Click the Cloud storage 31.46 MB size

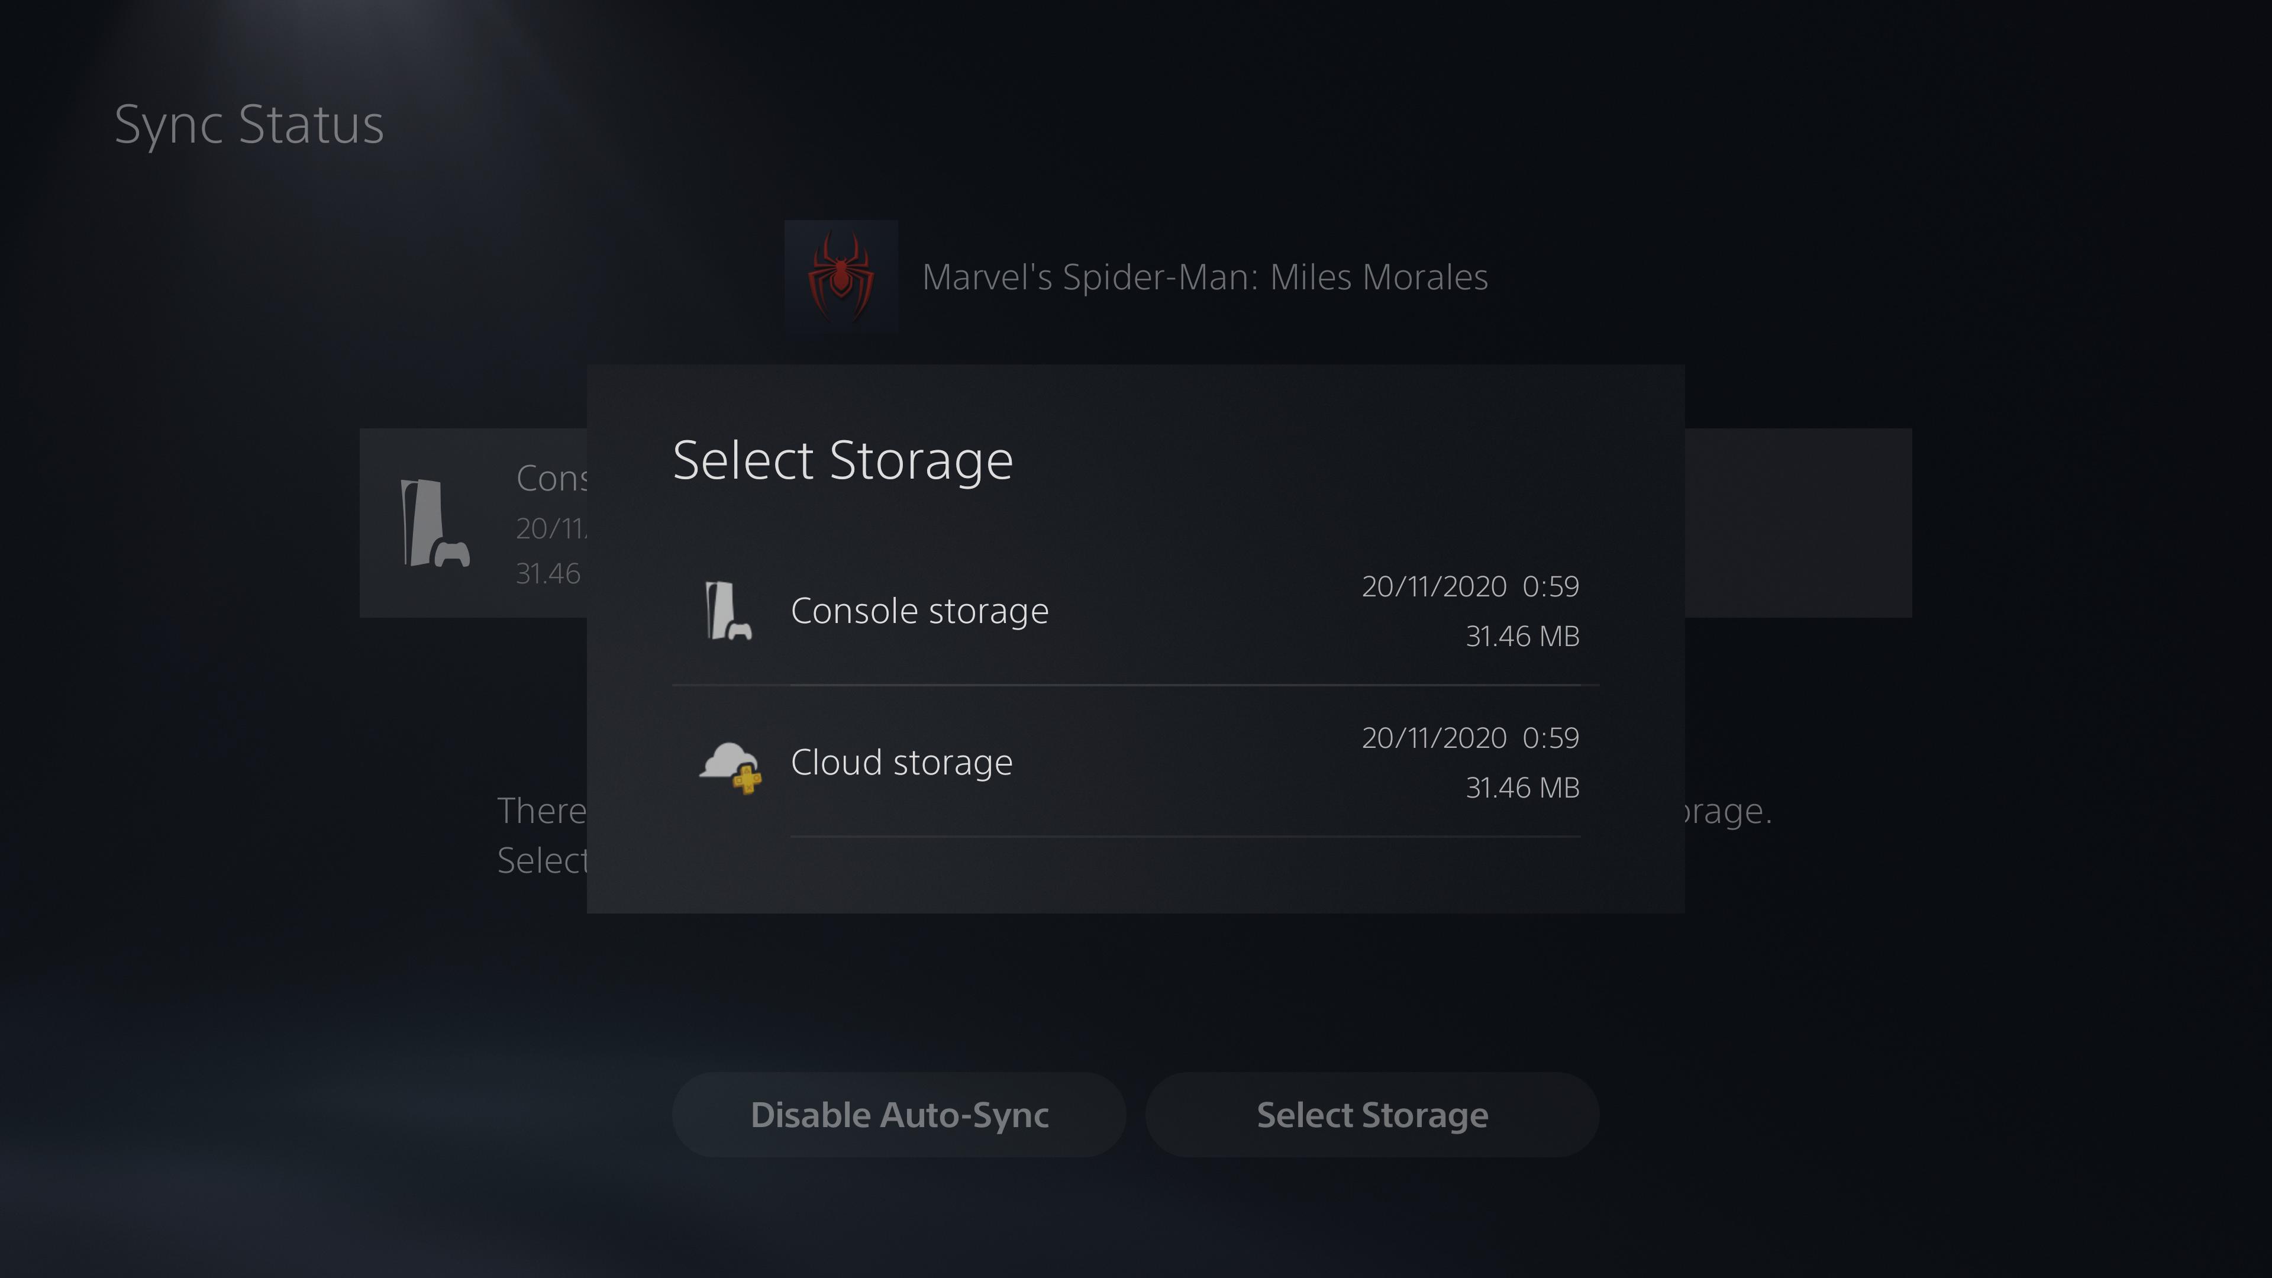pos(1521,788)
